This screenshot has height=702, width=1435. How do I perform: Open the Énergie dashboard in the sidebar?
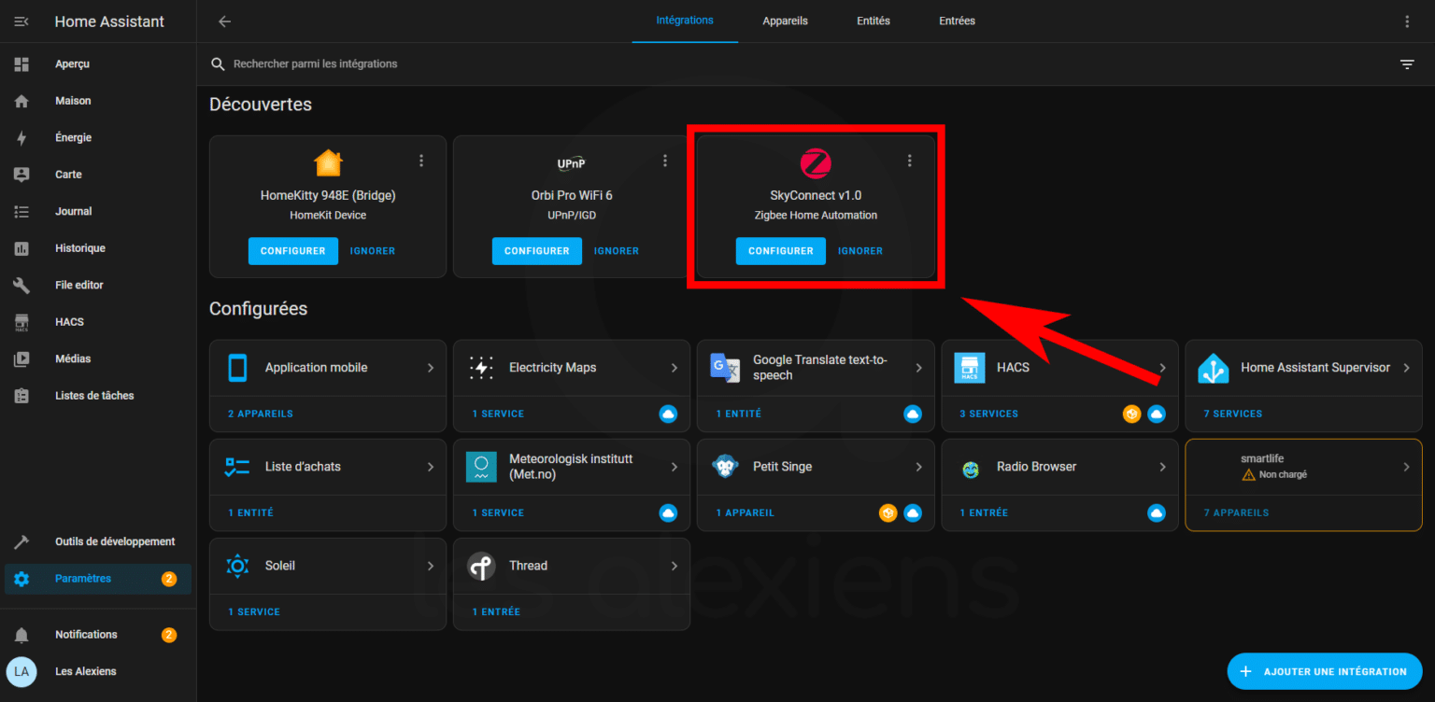[73, 137]
